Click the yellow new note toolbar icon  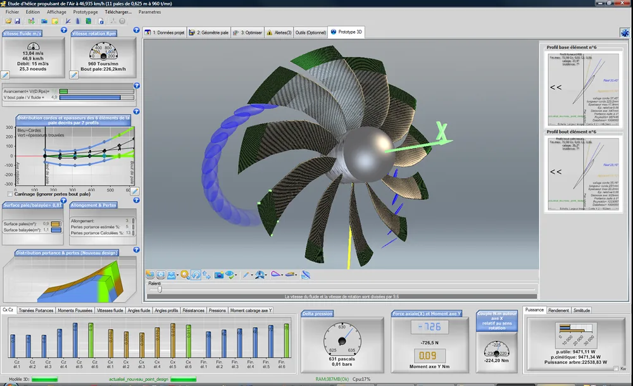coord(55,21)
